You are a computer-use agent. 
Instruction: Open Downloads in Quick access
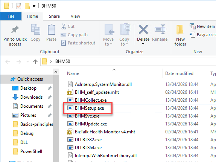(31, 97)
